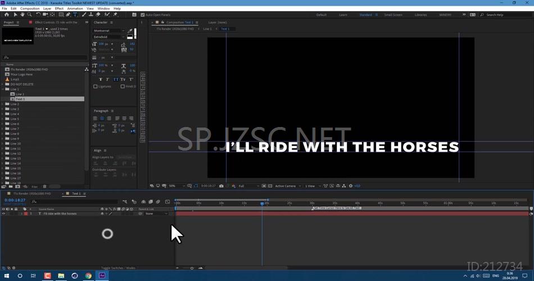The width and height of the screenshot is (534, 281).
Task: Select the Zoom magnifier tool
Action: pyautogui.click(x=29, y=15)
